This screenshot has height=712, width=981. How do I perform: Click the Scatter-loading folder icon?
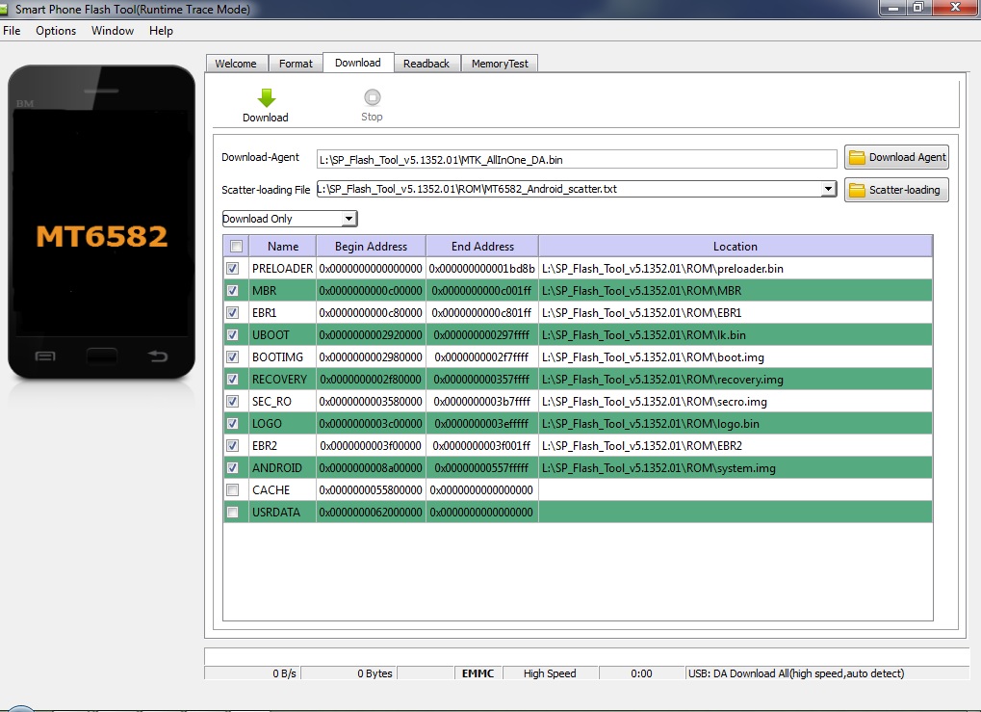[857, 190]
